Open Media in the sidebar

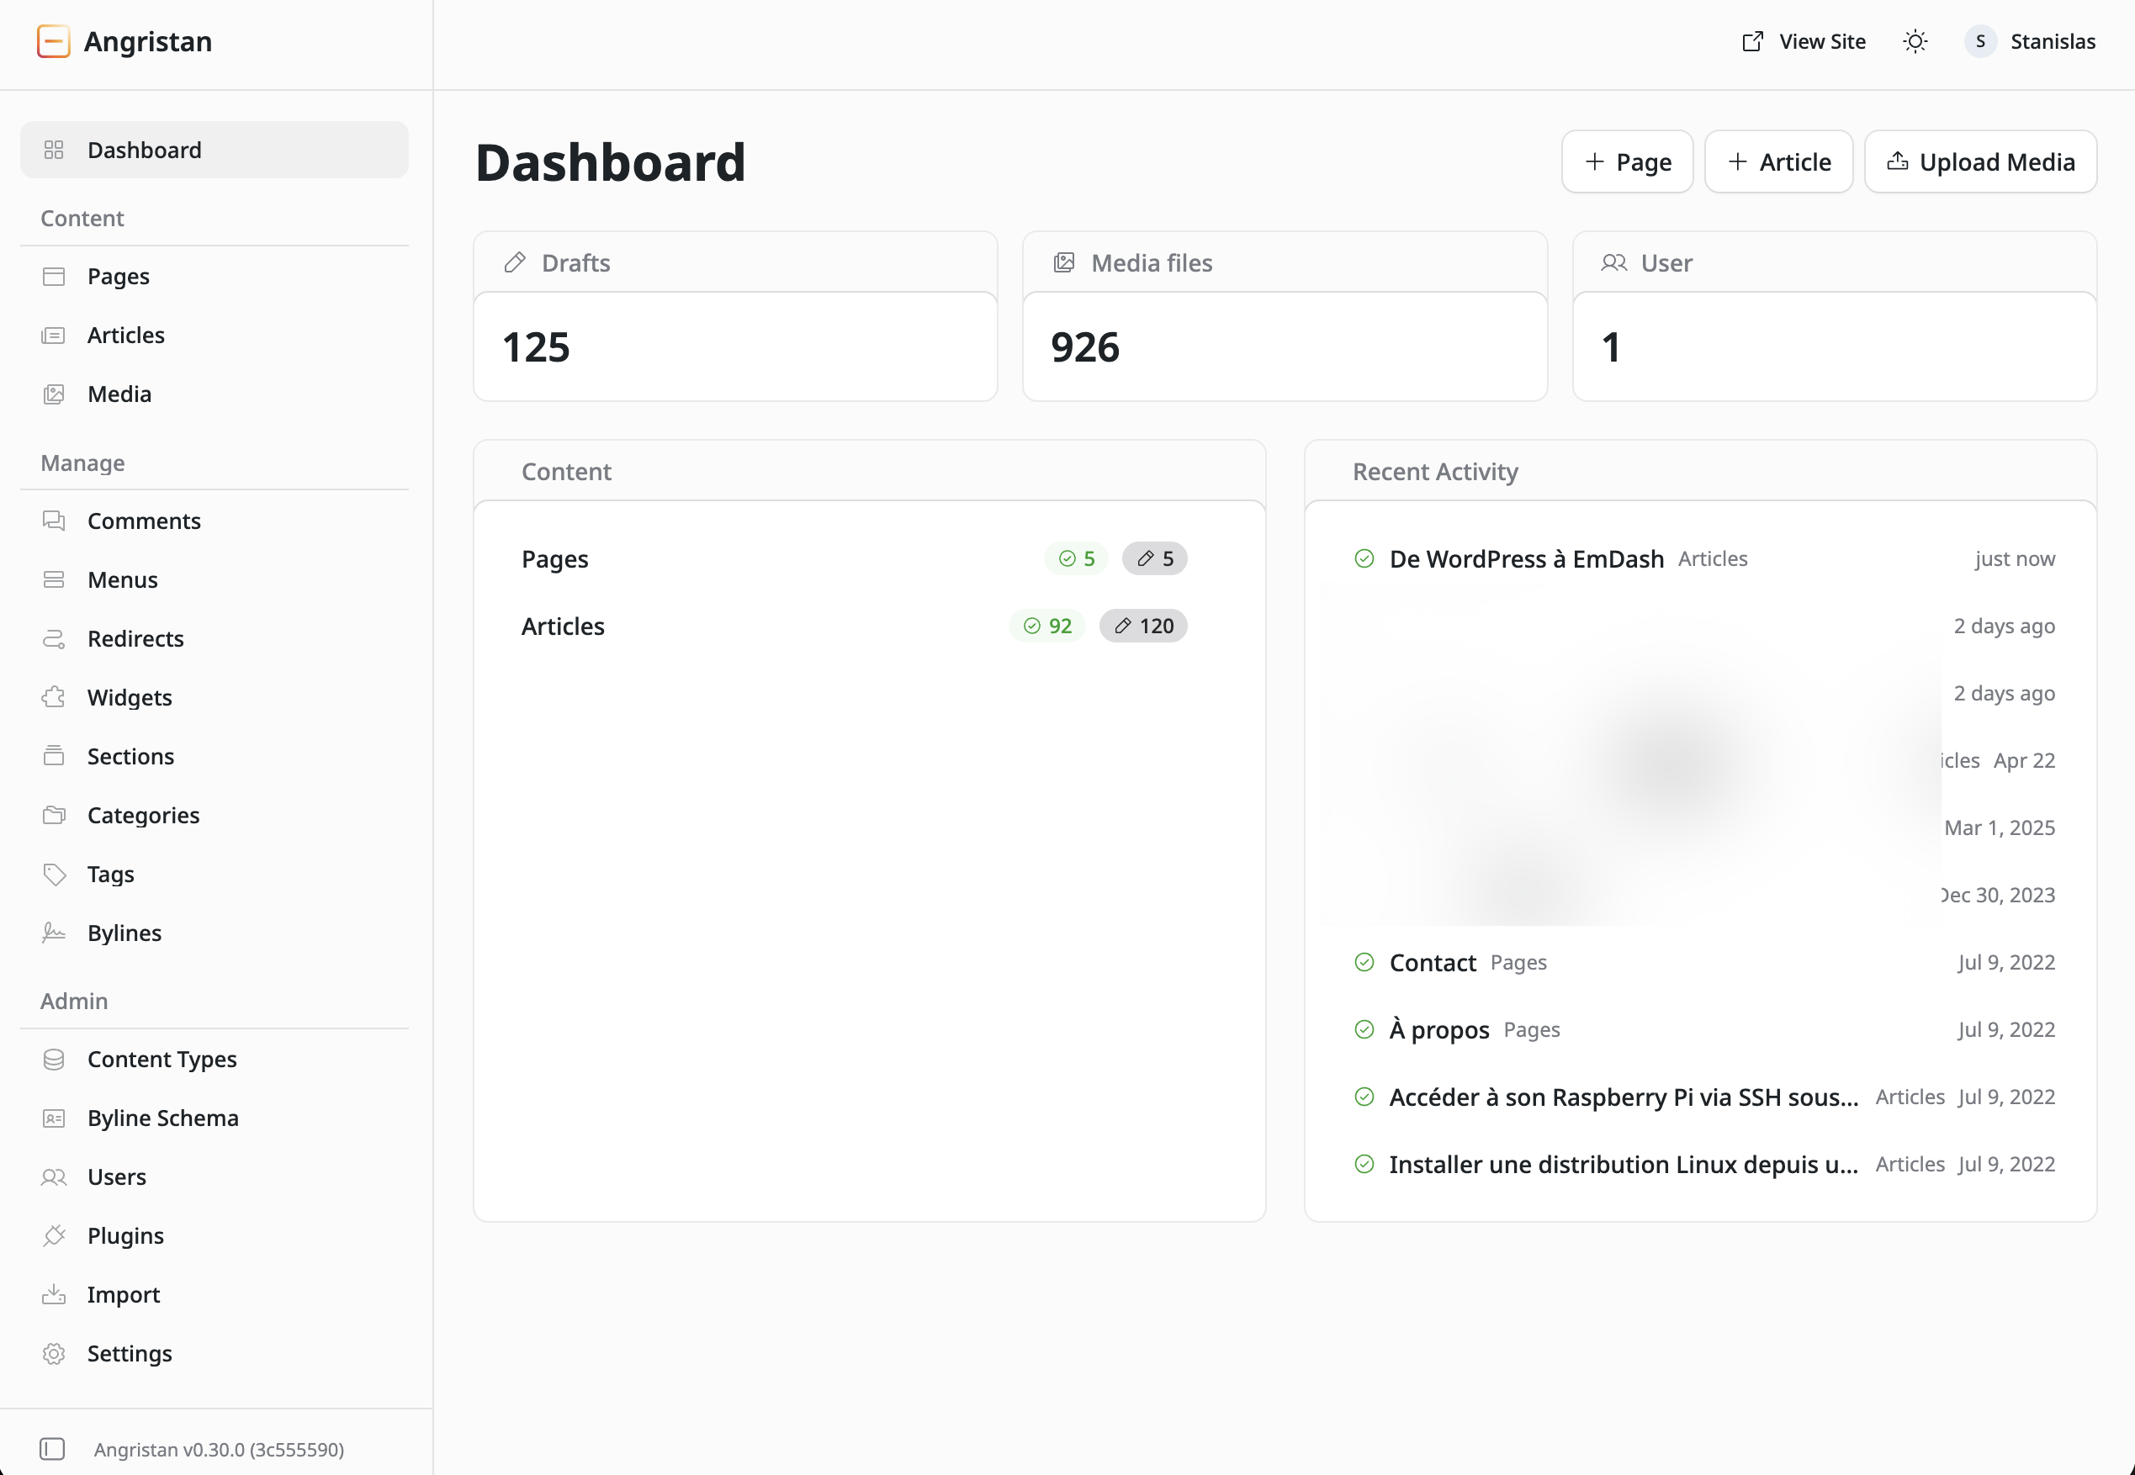(215, 394)
